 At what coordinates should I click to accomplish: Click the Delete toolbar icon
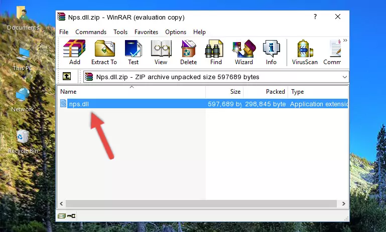[189, 52]
